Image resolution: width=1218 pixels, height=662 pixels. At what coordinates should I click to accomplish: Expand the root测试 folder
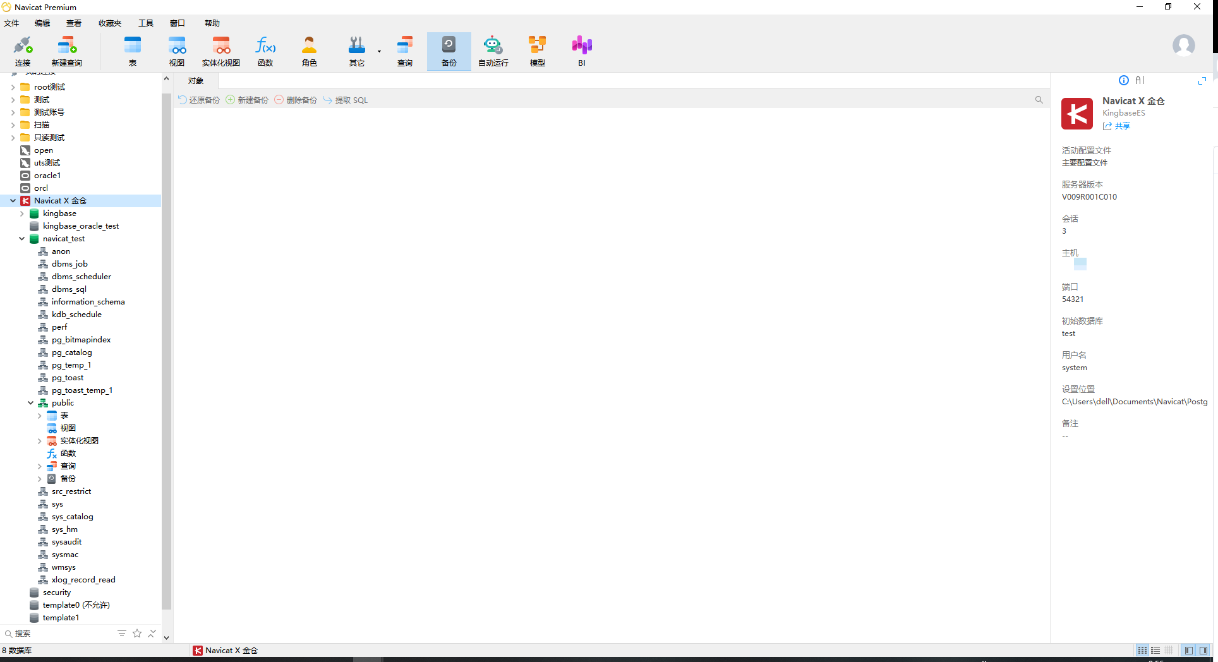coord(13,87)
